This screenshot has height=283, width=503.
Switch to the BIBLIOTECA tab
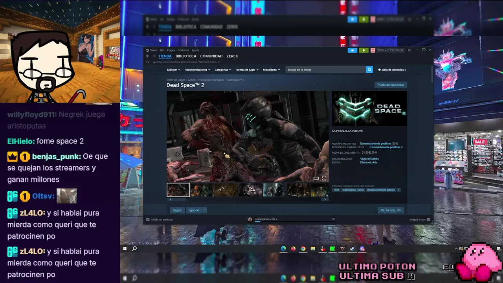click(x=186, y=56)
